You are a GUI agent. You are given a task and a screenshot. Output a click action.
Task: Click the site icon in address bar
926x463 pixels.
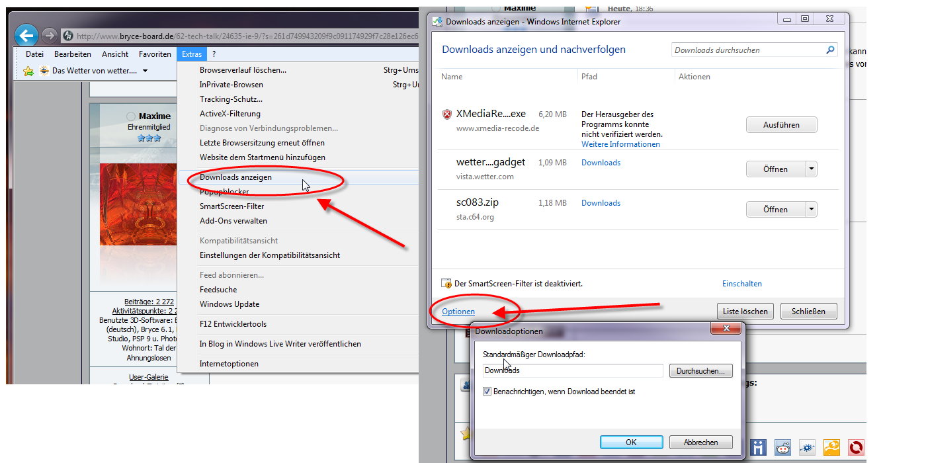click(67, 36)
